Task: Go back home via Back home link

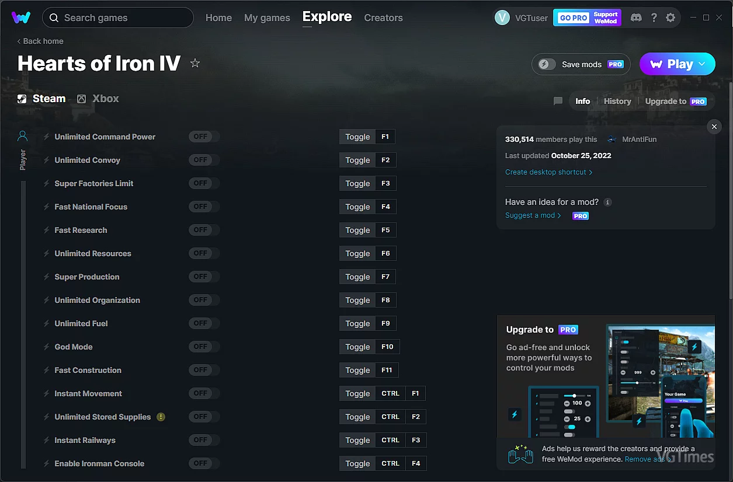Action: tap(40, 41)
